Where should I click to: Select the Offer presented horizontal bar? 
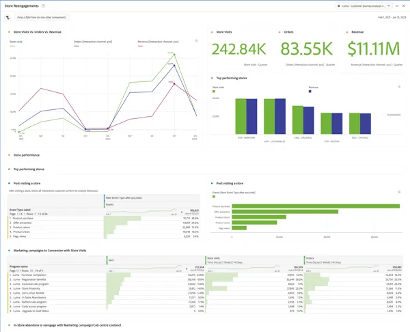pyautogui.click(x=285, y=212)
